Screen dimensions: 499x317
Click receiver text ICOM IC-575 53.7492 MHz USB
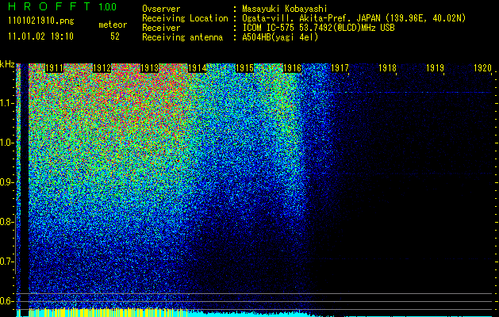point(318,28)
